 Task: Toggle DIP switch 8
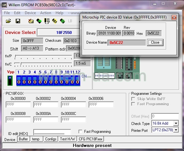pyautogui.click(x=56, y=80)
